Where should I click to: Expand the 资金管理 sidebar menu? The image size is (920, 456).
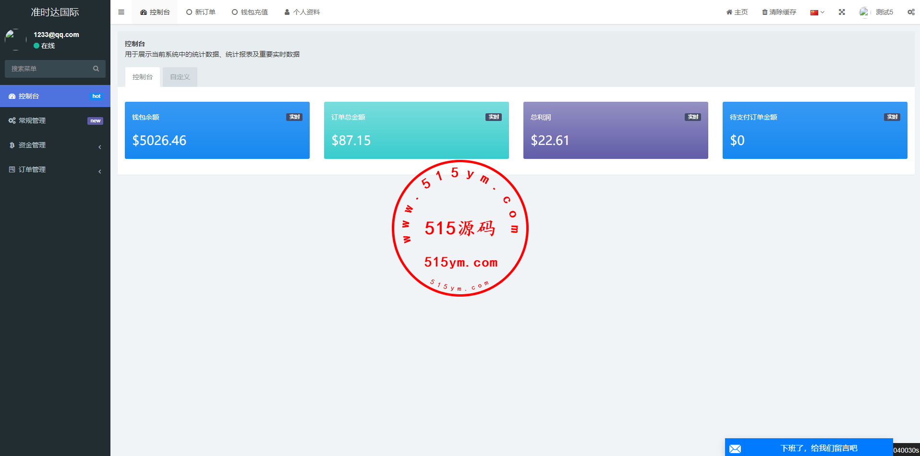(55, 145)
